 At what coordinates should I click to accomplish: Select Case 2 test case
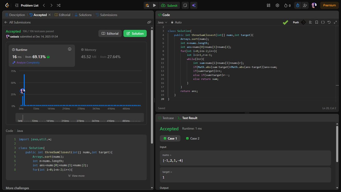point(192,138)
